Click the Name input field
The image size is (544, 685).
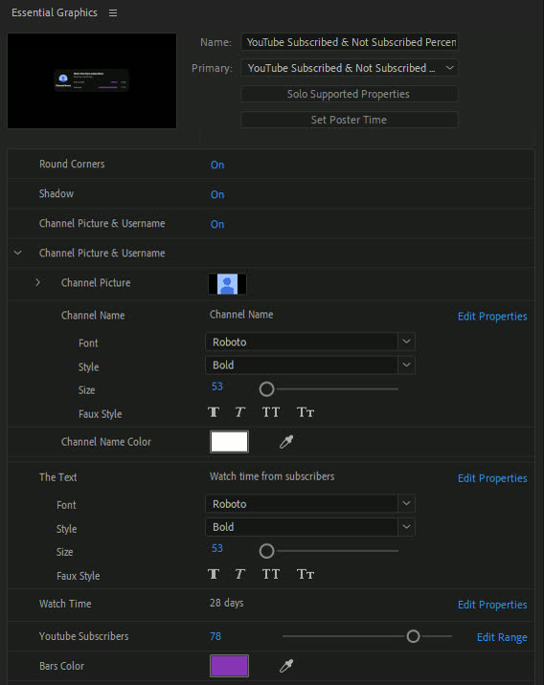(x=350, y=42)
